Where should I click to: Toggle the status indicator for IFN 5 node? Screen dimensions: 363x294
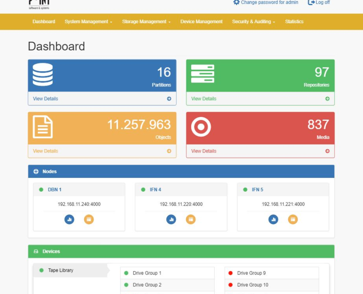point(245,189)
